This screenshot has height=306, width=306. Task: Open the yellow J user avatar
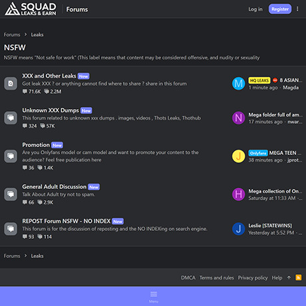pos(239,156)
